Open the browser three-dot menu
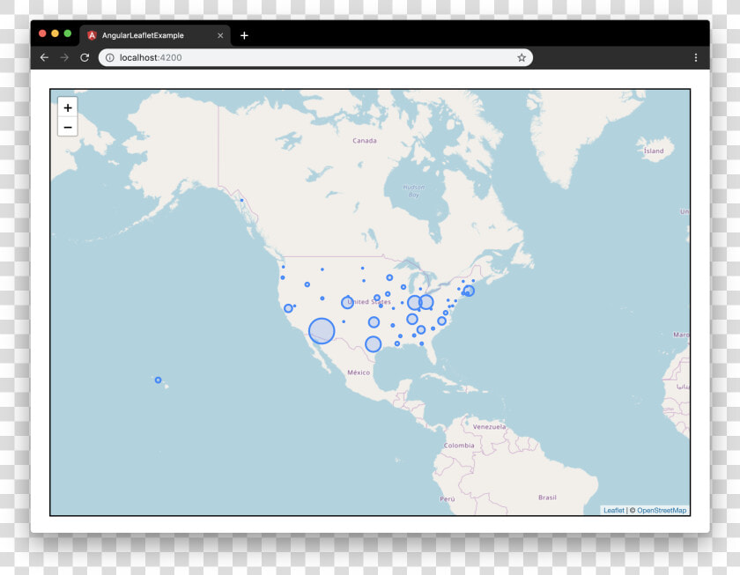Viewport: 740px width, 575px height. (x=696, y=57)
